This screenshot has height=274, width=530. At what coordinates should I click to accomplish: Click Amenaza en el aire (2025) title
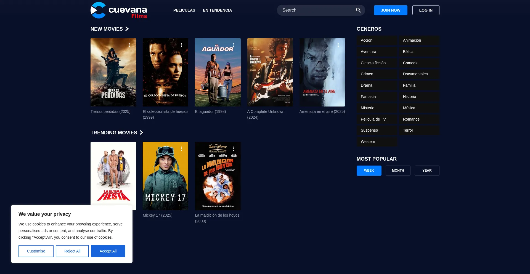coord(322,111)
